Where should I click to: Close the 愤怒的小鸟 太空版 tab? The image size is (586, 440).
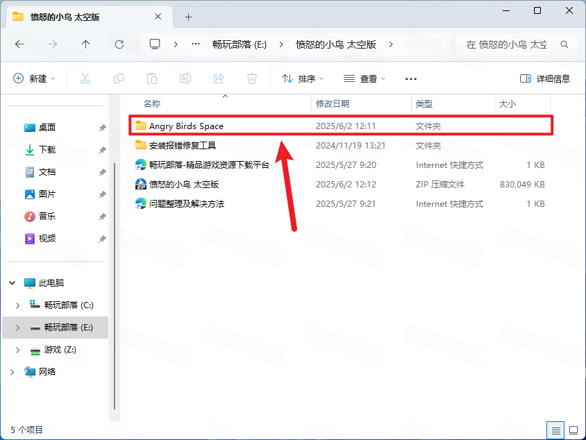point(158,17)
